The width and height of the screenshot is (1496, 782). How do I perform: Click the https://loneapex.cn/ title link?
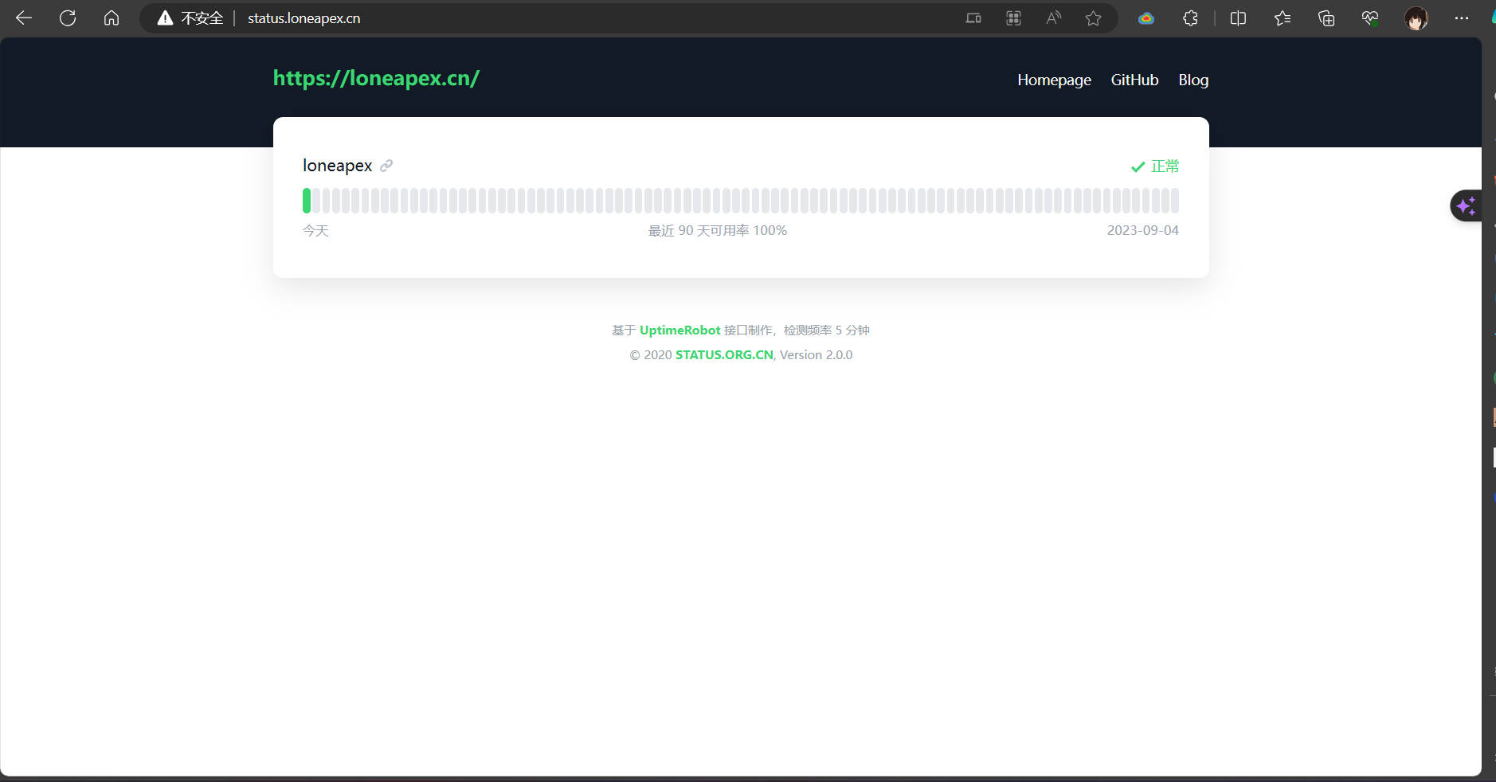pos(376,78)
